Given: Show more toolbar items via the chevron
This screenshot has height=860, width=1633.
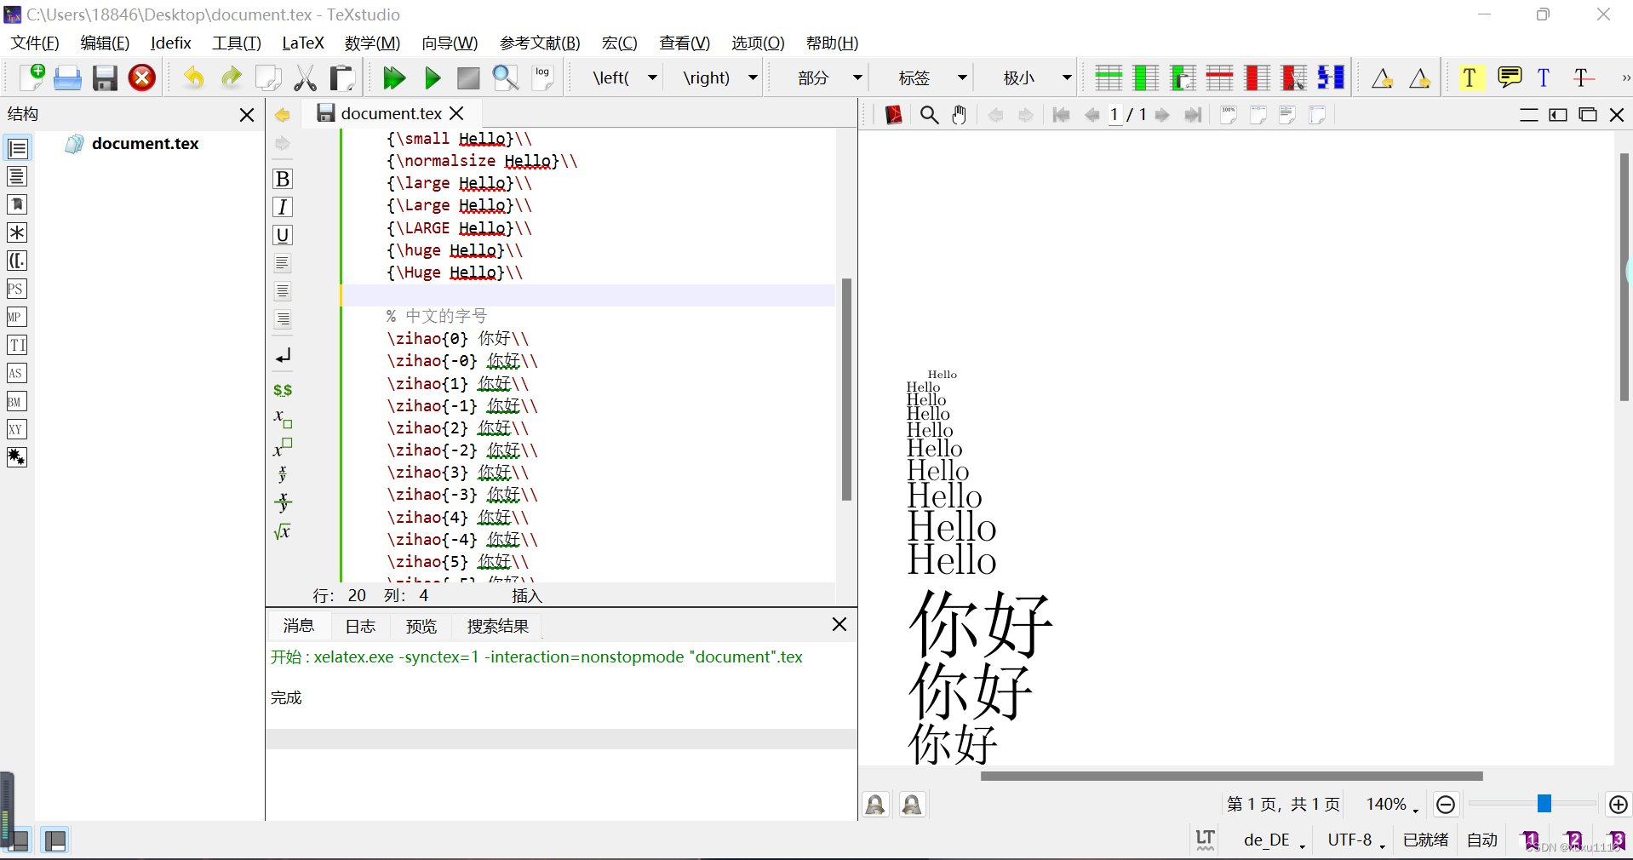Looking at the screenshot, I should [1625, 77].
